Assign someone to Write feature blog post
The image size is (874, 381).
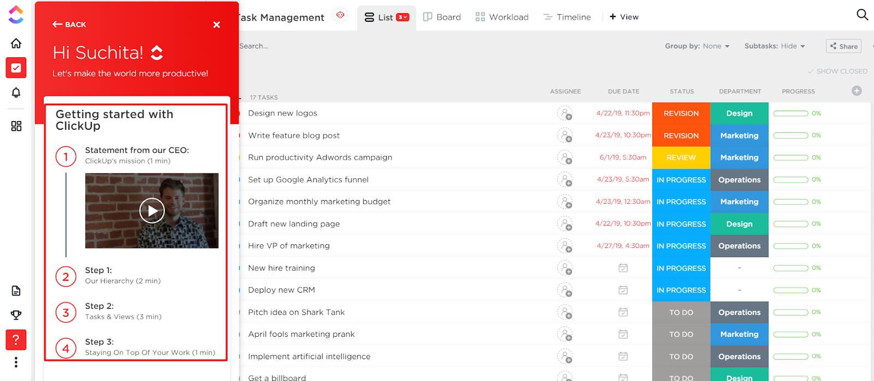[x=565, y=135]
